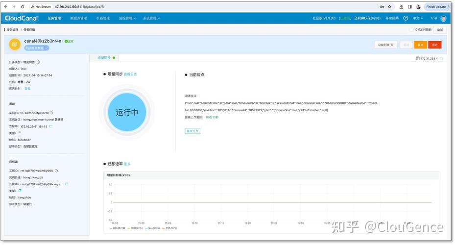Click the 重置位点 button
455x245 pixels.
click(x=192, y=131)
